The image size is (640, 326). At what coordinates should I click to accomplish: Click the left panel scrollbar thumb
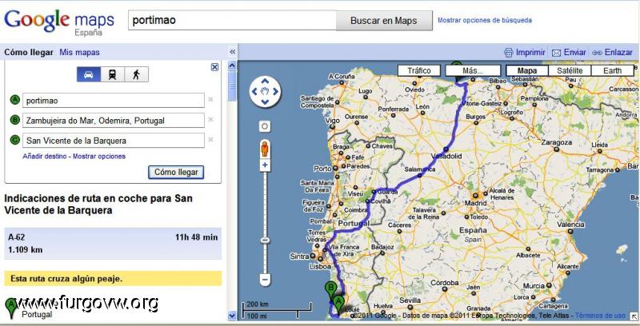tap(232, 85)
